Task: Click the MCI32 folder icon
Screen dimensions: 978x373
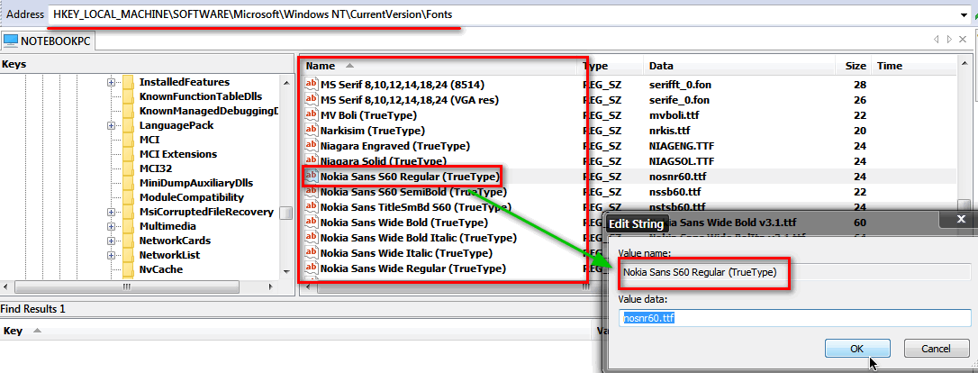Action: point(129,168)
